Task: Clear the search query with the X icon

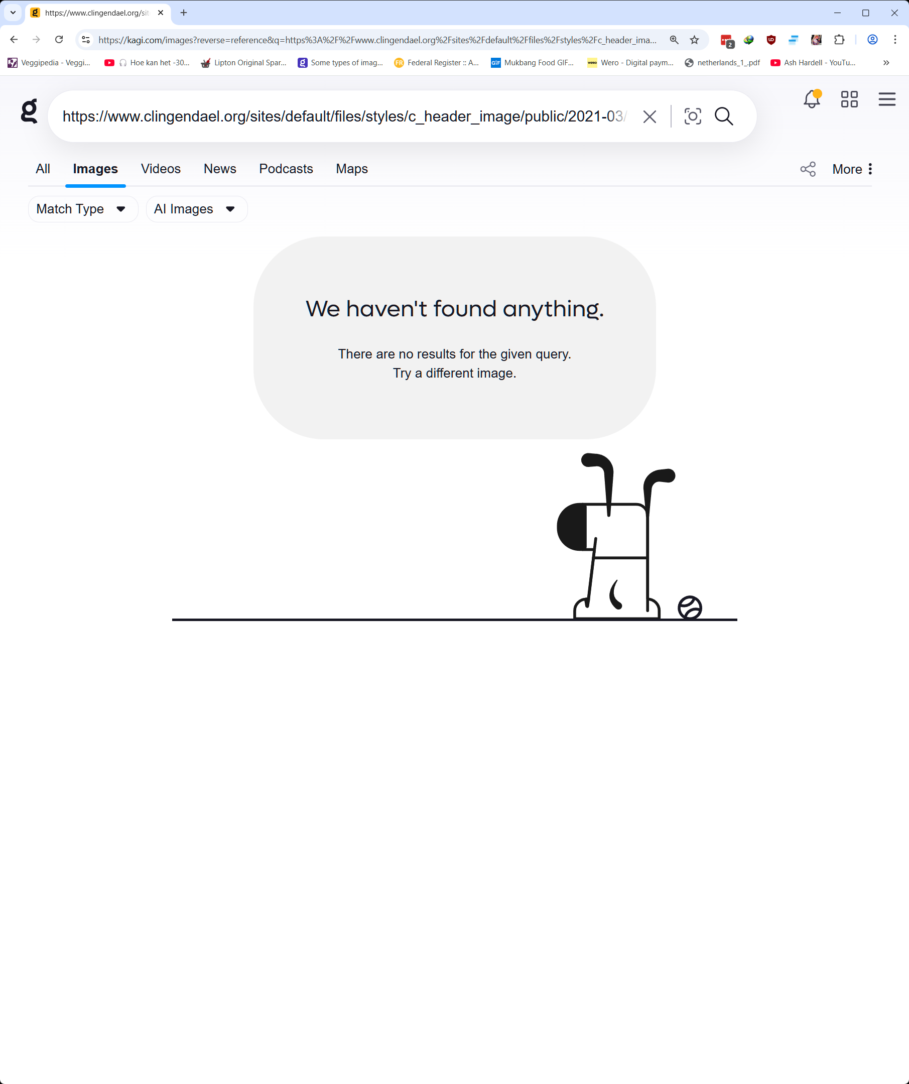Action: (x=650, y=116)
